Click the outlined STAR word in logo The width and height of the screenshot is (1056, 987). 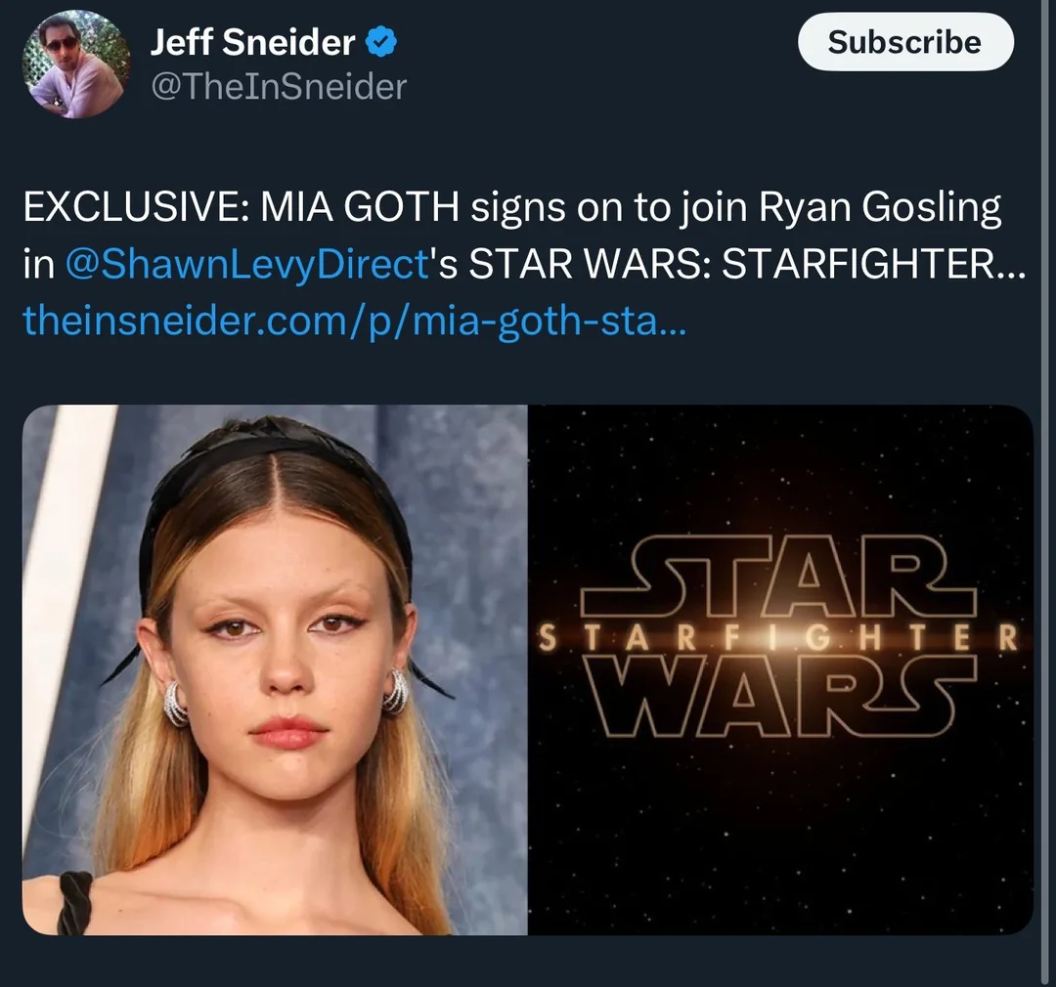[779, 586]
